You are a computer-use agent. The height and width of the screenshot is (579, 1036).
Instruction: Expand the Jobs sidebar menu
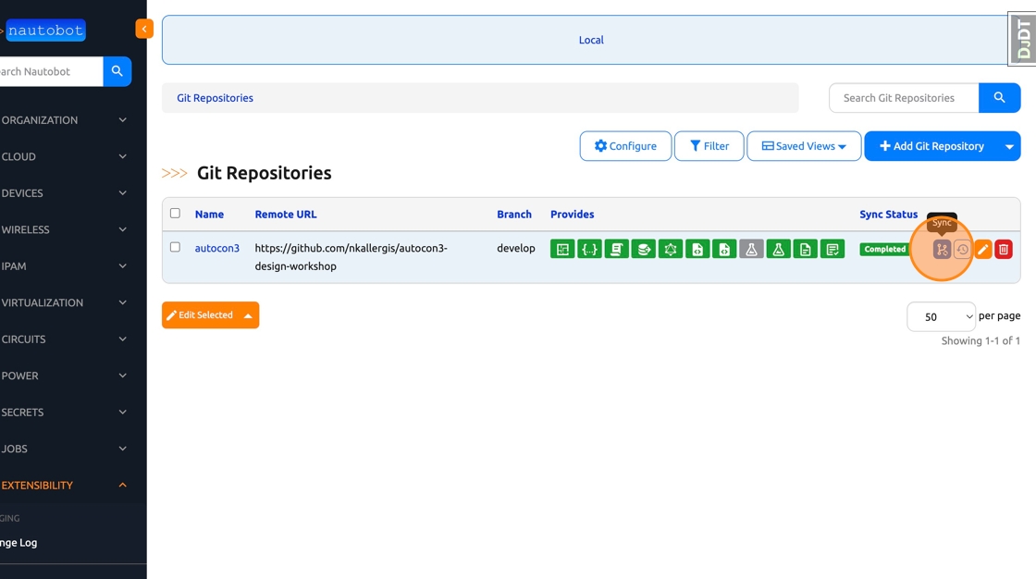(x=65, y=449)
